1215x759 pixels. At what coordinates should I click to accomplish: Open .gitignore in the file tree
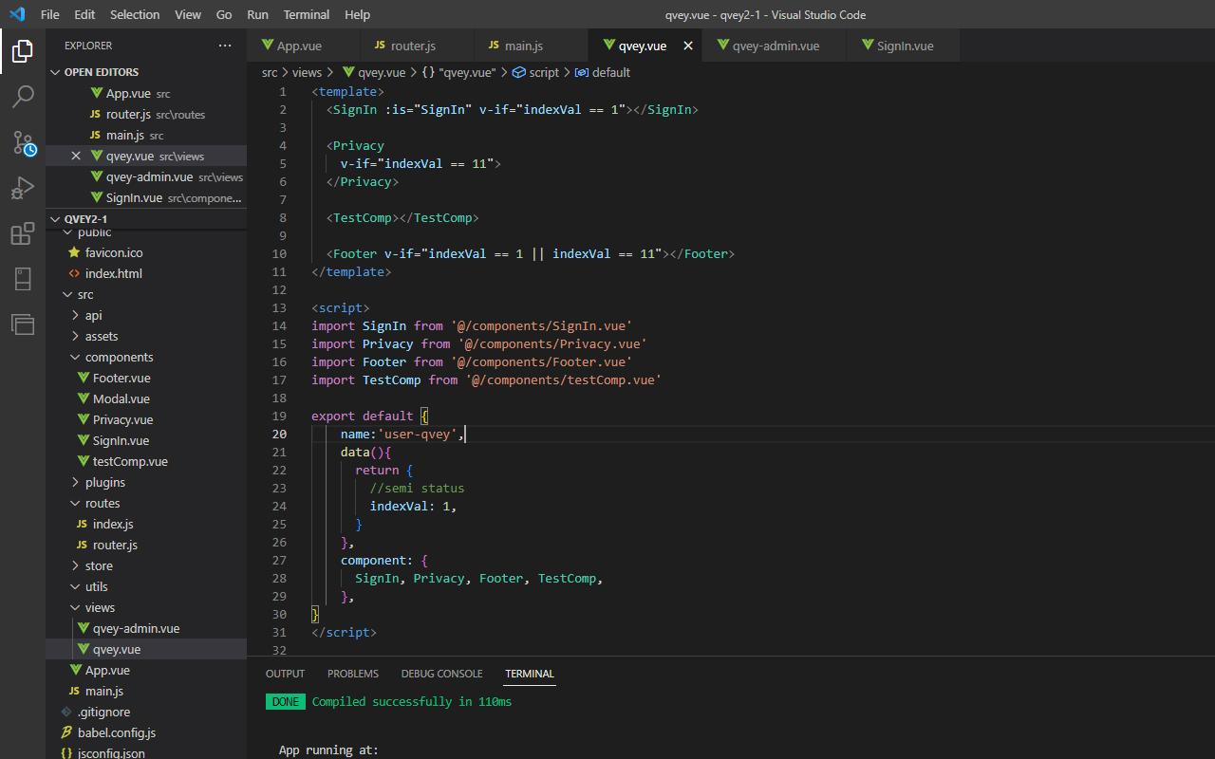pos(146,712)
